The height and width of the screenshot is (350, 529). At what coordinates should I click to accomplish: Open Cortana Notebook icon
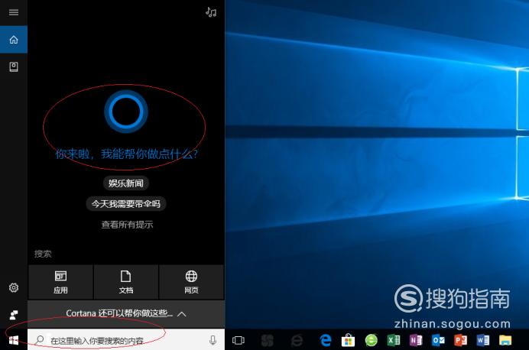14,66
